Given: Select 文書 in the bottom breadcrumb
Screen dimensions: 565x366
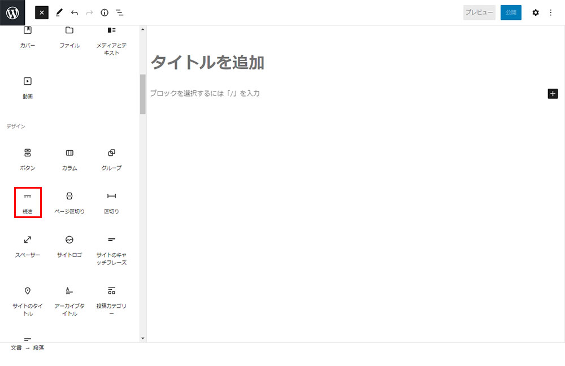Looking at the screenshot, I should pos(16,348).
